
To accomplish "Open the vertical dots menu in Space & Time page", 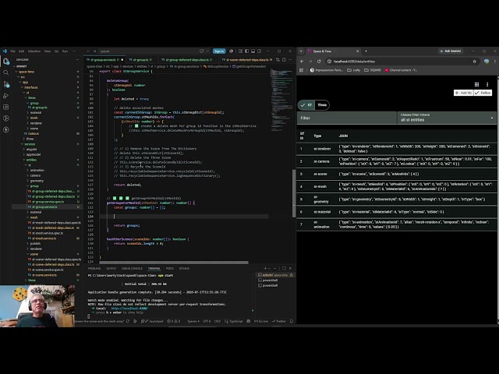I will click(487, 84).
